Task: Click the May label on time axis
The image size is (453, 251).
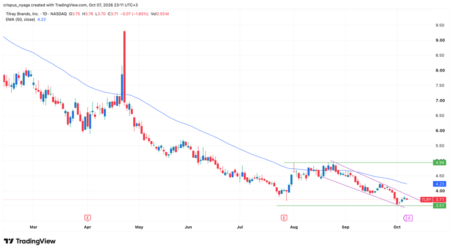Action: click(x=139, y=227)
